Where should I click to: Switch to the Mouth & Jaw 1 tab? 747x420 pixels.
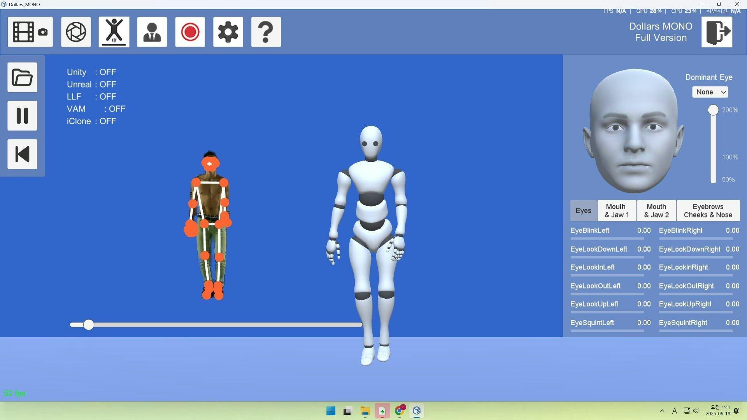point(617,210)
